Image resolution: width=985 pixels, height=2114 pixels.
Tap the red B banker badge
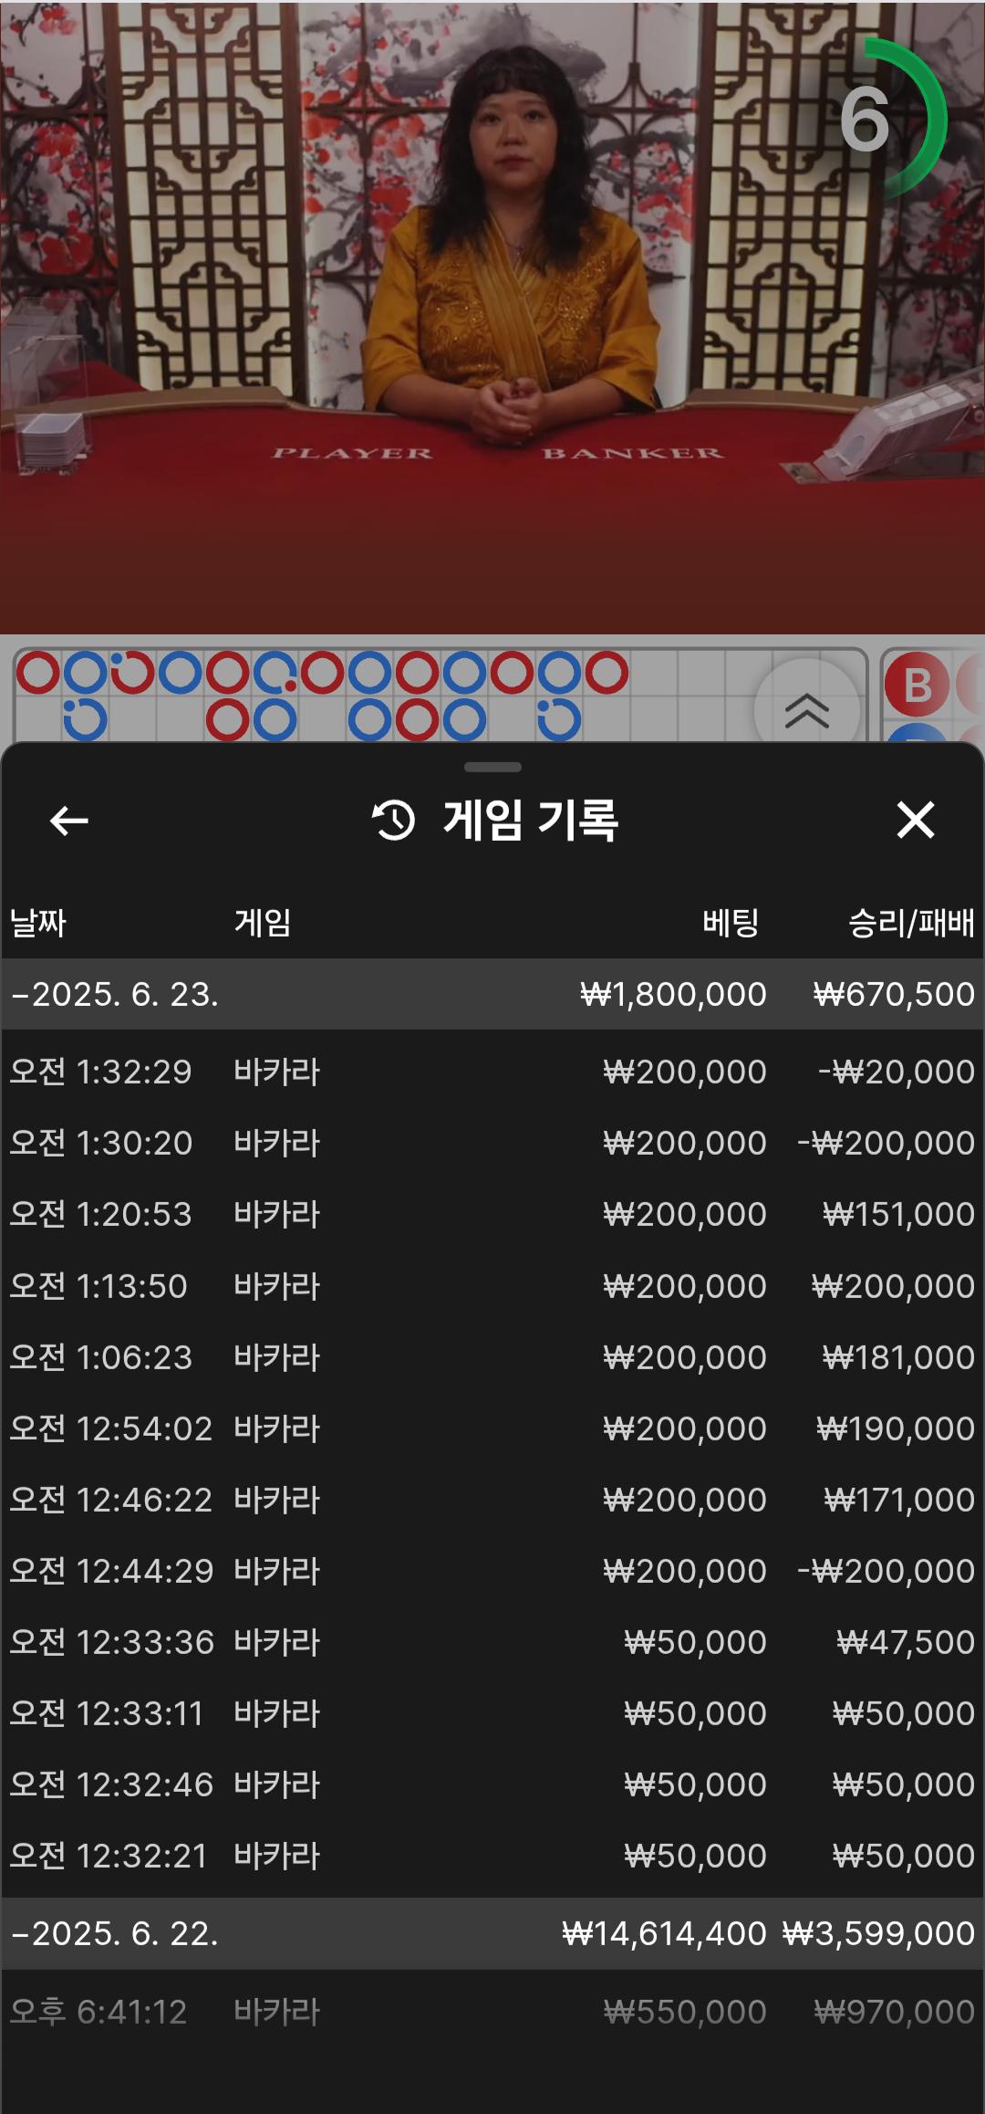[917, 685]
